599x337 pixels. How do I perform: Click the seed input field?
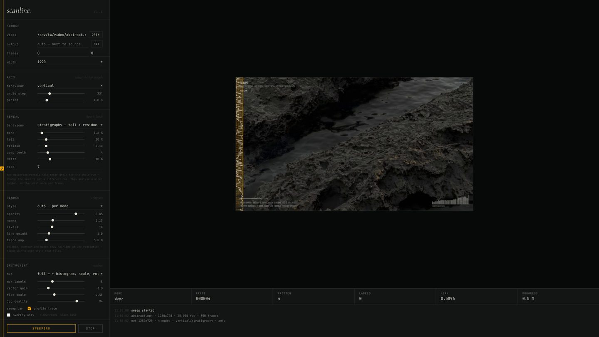pos(69,167)
